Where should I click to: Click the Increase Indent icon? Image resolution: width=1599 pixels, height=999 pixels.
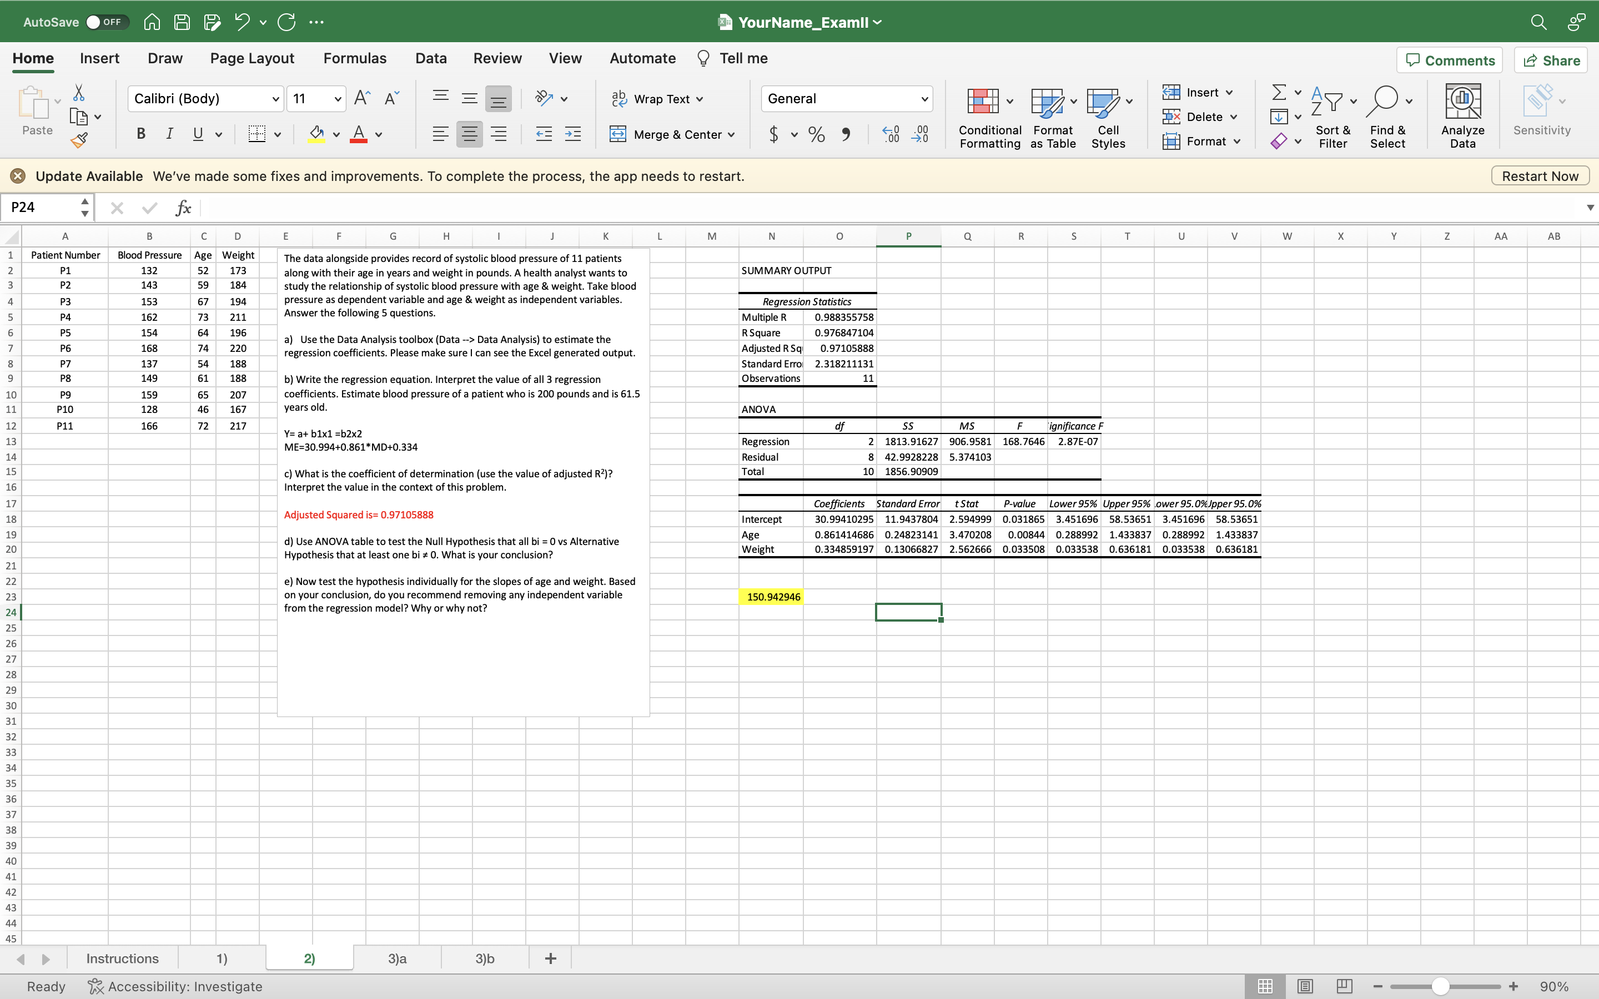(573, 134)
